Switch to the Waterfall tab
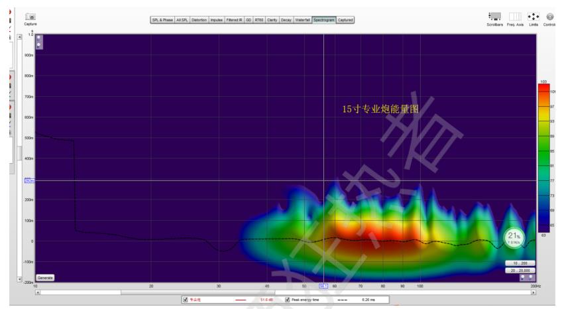Screen dimensions: 562x309 [302, 20]
